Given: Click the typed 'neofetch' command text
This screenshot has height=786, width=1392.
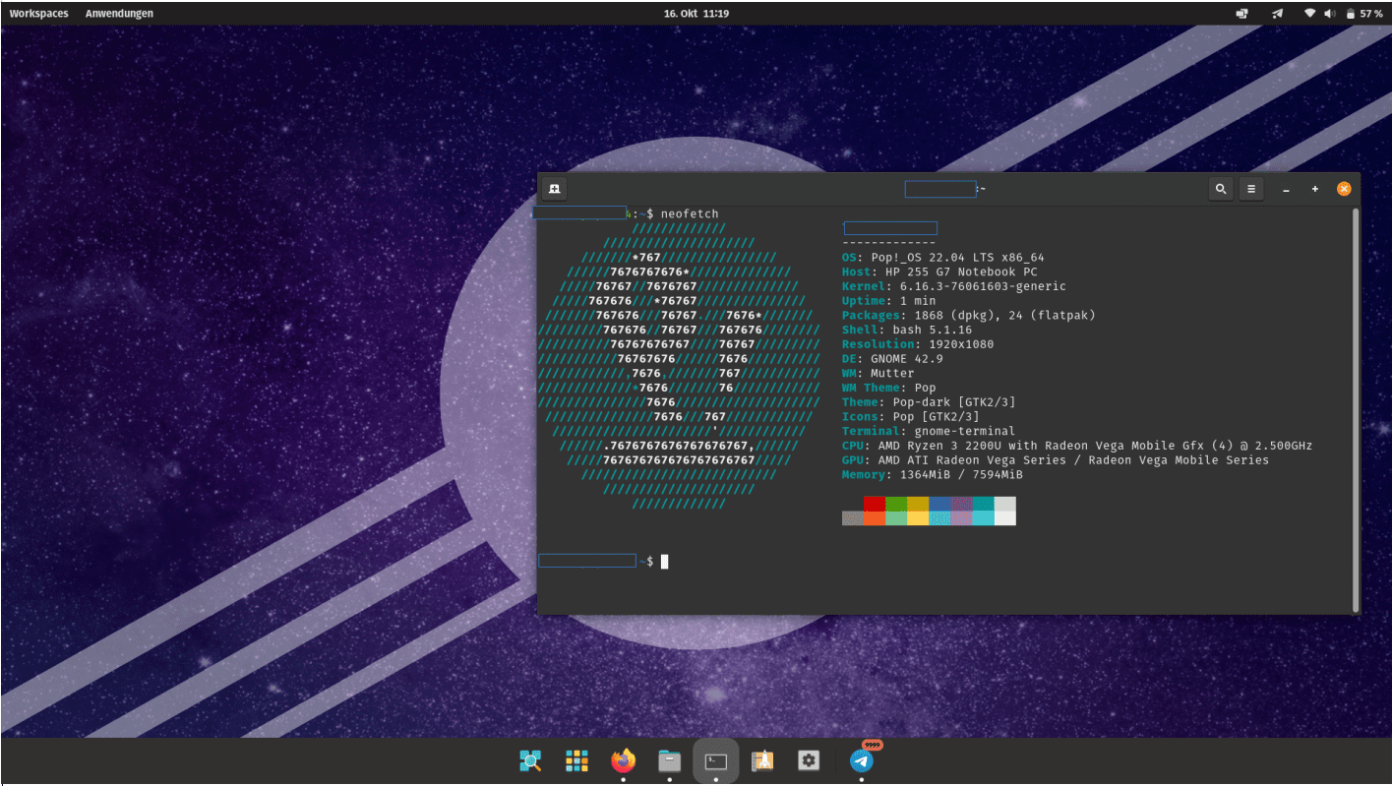Looking at the screenshot, I should pos(690,213).
